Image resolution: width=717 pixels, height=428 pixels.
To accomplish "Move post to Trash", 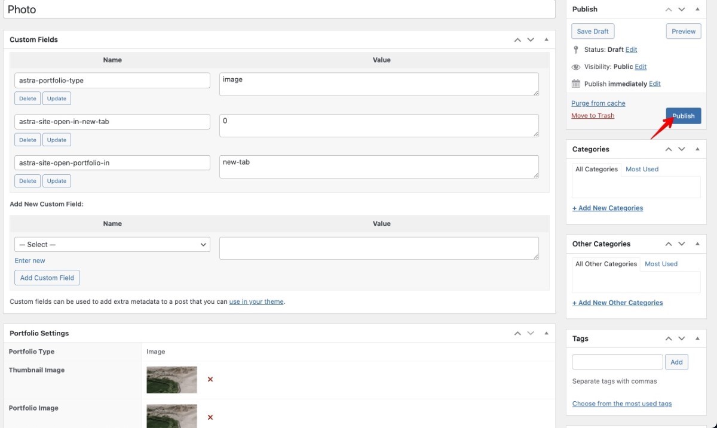I will coord(593,116).
